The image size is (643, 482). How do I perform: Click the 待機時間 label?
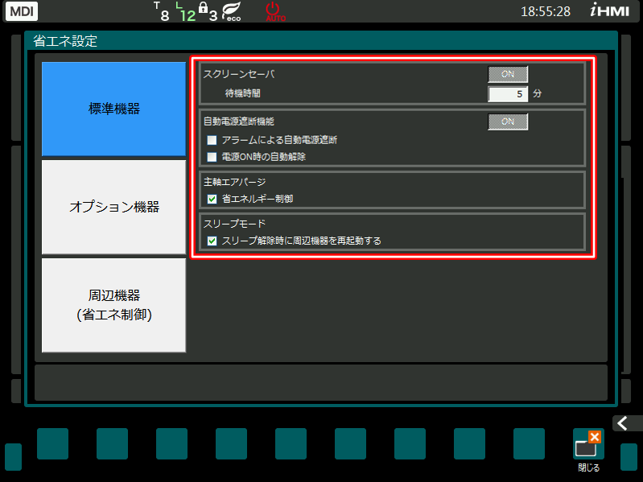point(243,93)
